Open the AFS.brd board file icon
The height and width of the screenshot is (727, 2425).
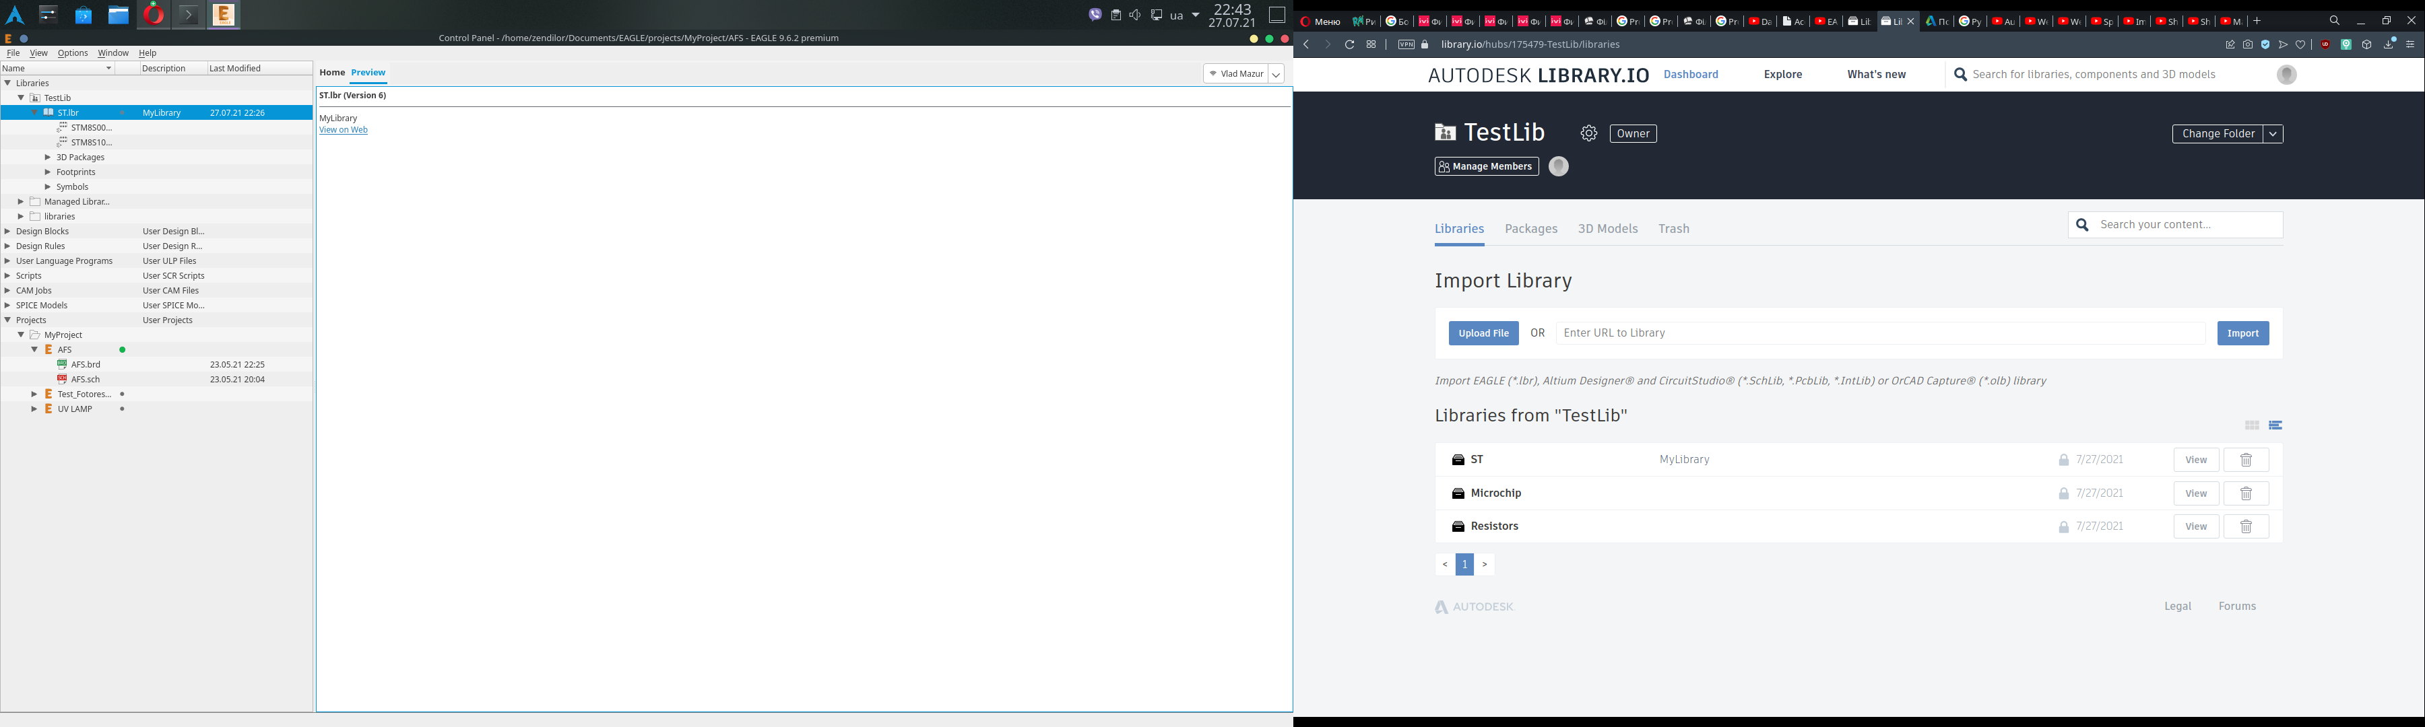coord(62,364)
